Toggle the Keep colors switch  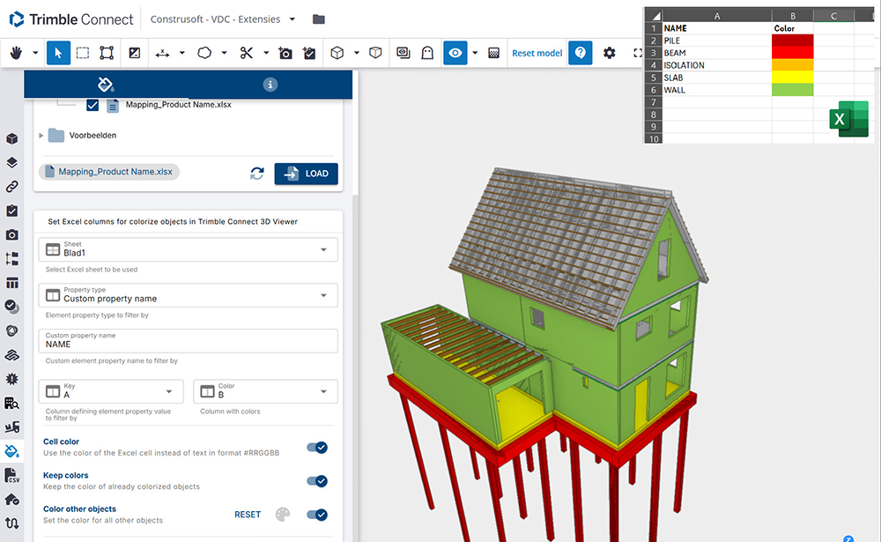[317, 481]
